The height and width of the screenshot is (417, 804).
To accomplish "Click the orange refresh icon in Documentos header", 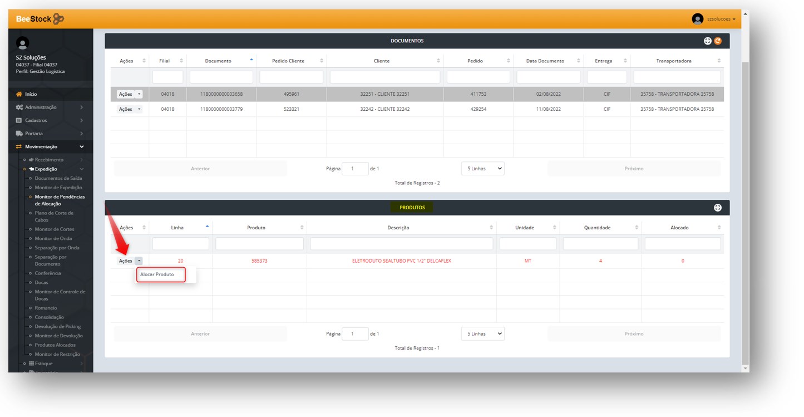I will coord(717,41).
